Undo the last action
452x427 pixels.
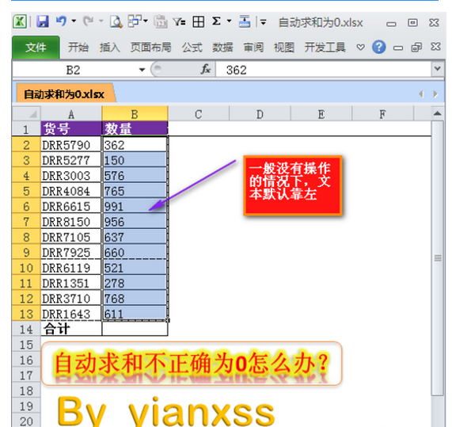62,21
